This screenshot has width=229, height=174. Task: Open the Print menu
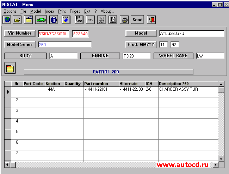[x=62, y=11]
